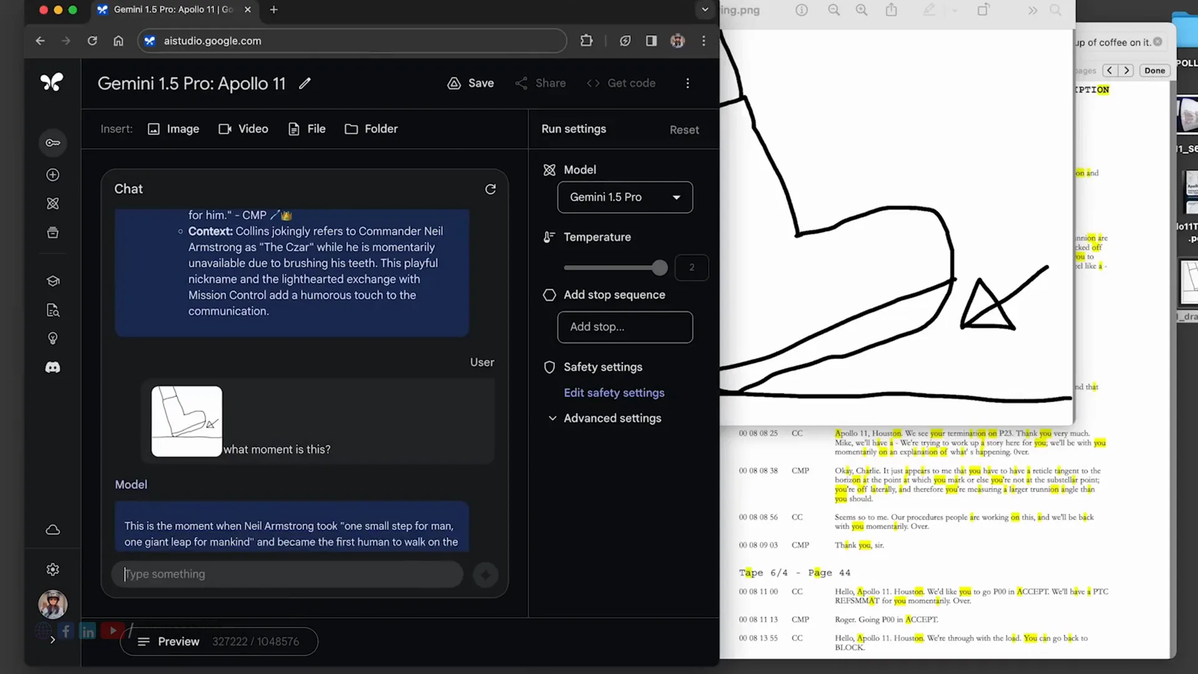Screen dimensions: 1198x674
Task: Save the current prompt
Action: pos(471,83)
